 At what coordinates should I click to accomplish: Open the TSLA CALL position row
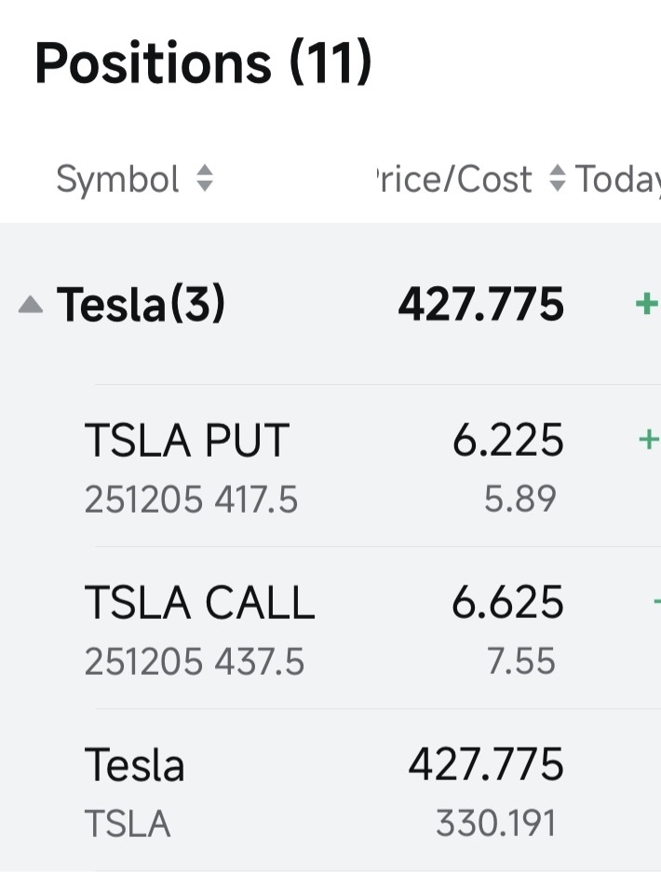[x=330, y=628]
